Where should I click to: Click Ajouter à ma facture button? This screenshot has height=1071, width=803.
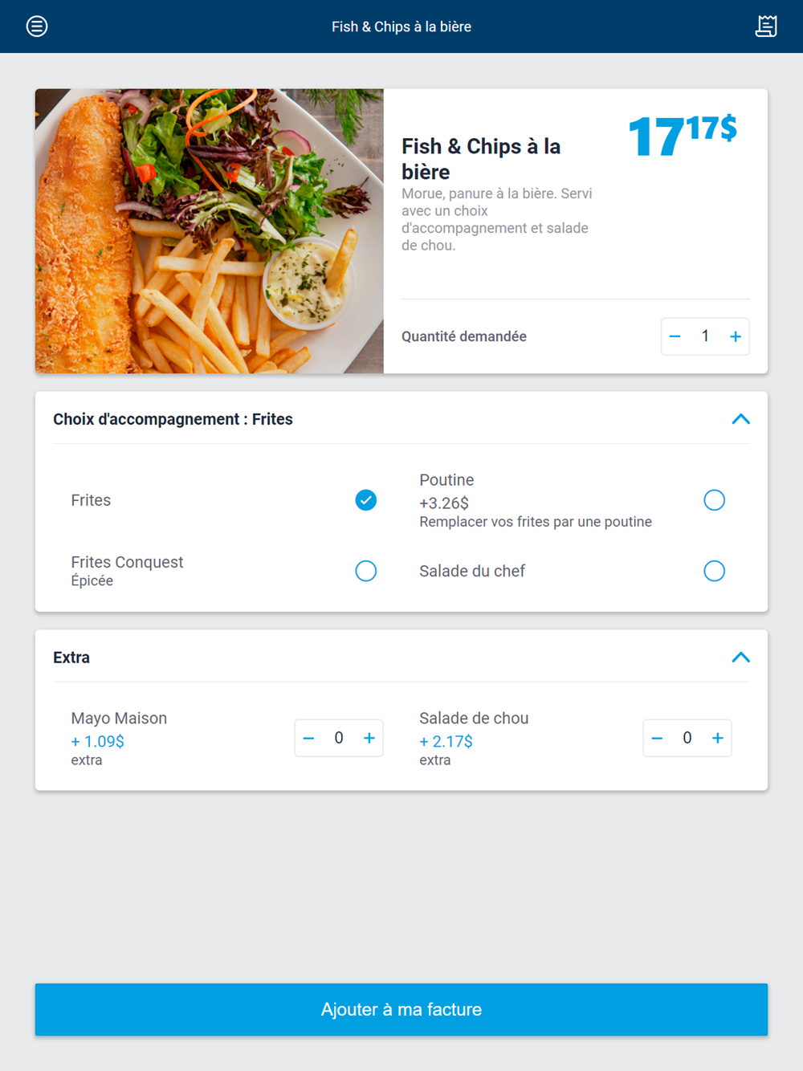pyautogui.click(x=401, y=1009)
